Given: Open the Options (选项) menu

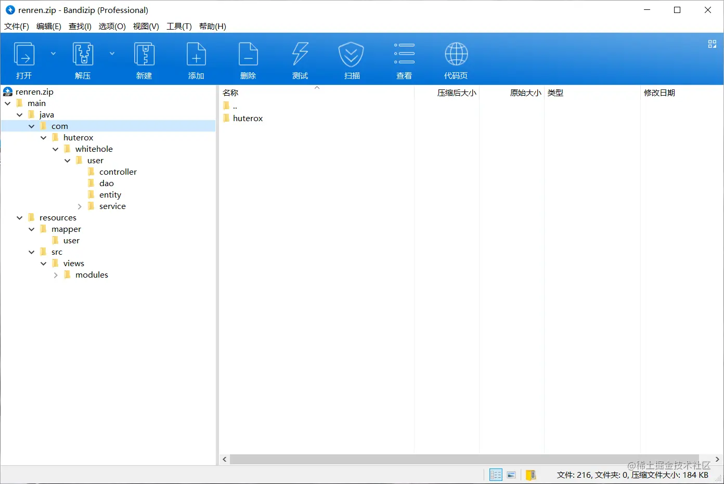Looking at the screenshot, I should click(112, 27).
